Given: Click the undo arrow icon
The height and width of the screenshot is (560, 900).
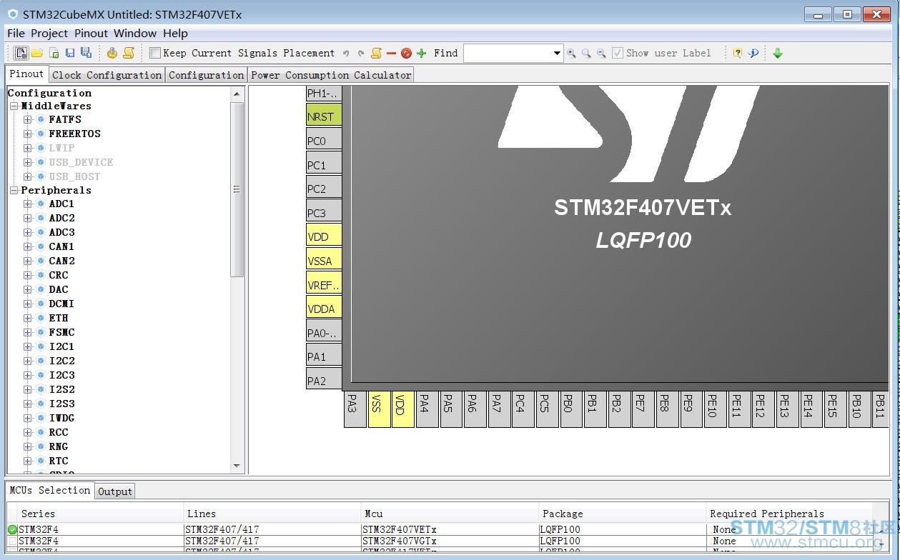Looking at the screenshot, I should point(346,53).
